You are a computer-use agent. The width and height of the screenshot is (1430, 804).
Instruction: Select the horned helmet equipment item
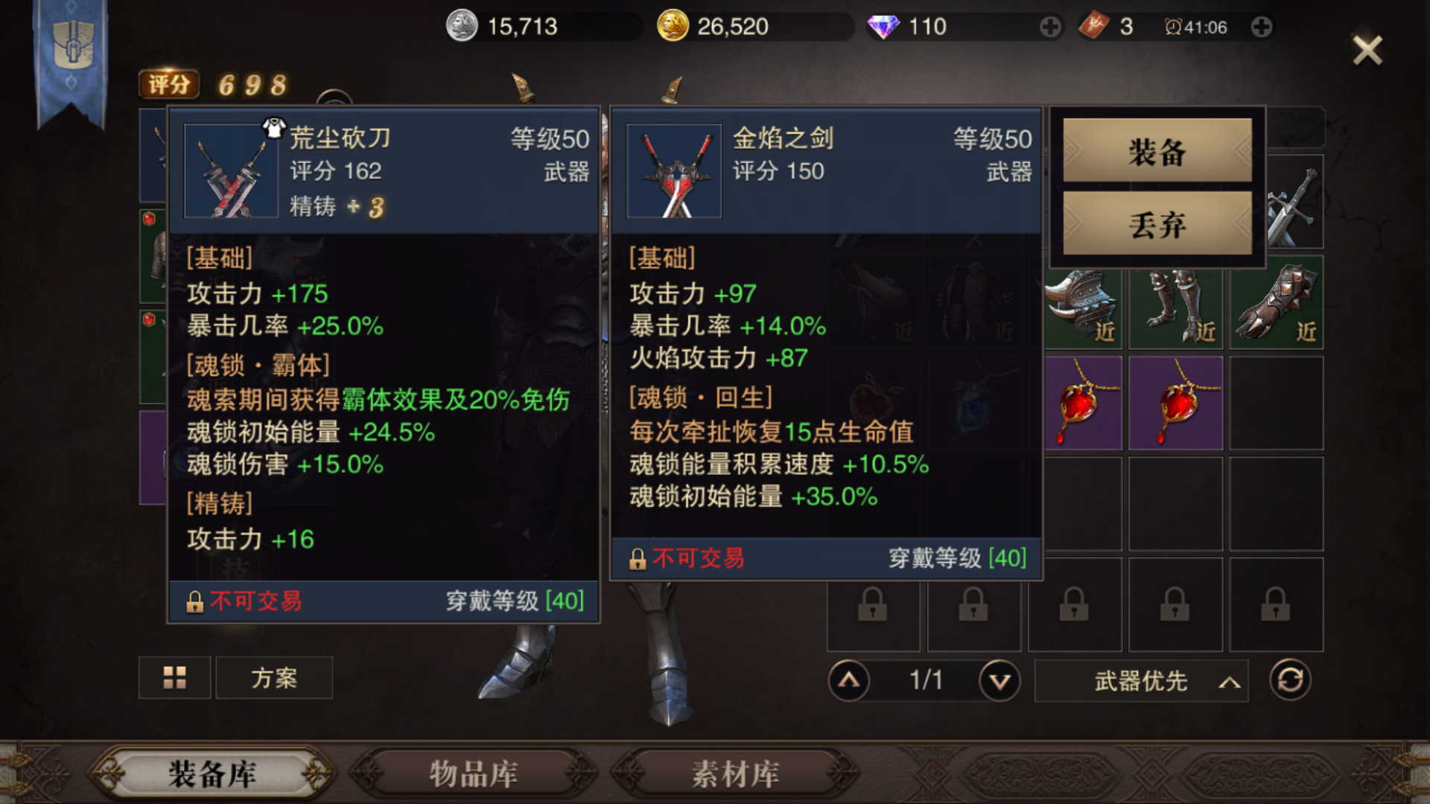coord(1081,304)
